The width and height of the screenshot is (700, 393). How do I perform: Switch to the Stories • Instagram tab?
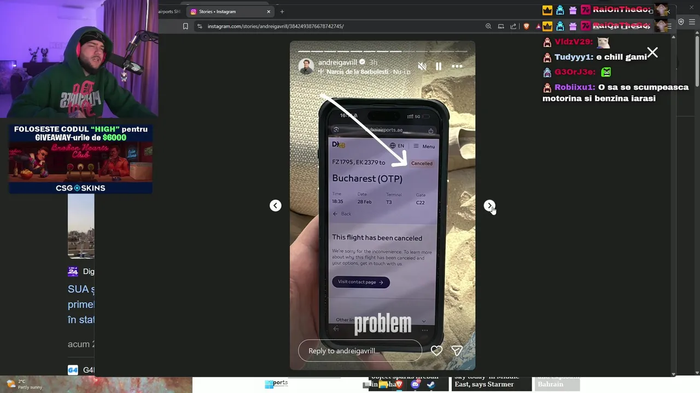click(x=230, y=11)
